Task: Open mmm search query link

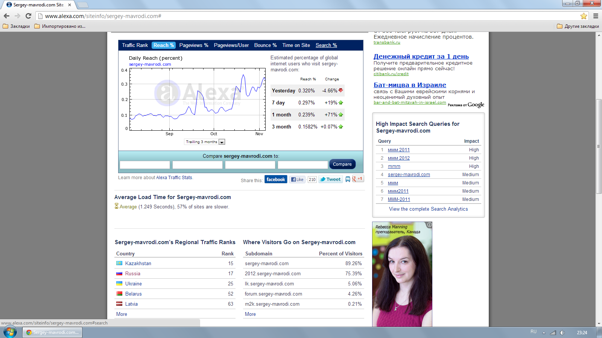Action: 394,166
